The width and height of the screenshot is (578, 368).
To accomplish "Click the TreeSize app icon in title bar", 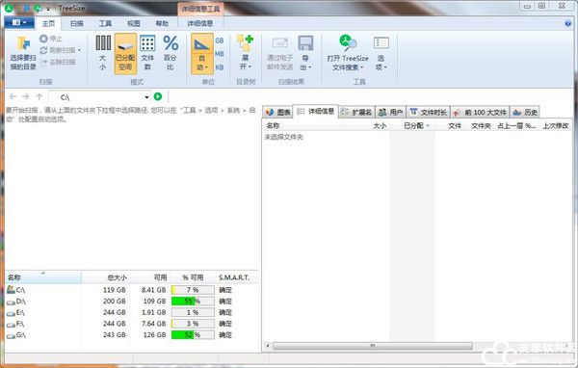I will point(9,8).
